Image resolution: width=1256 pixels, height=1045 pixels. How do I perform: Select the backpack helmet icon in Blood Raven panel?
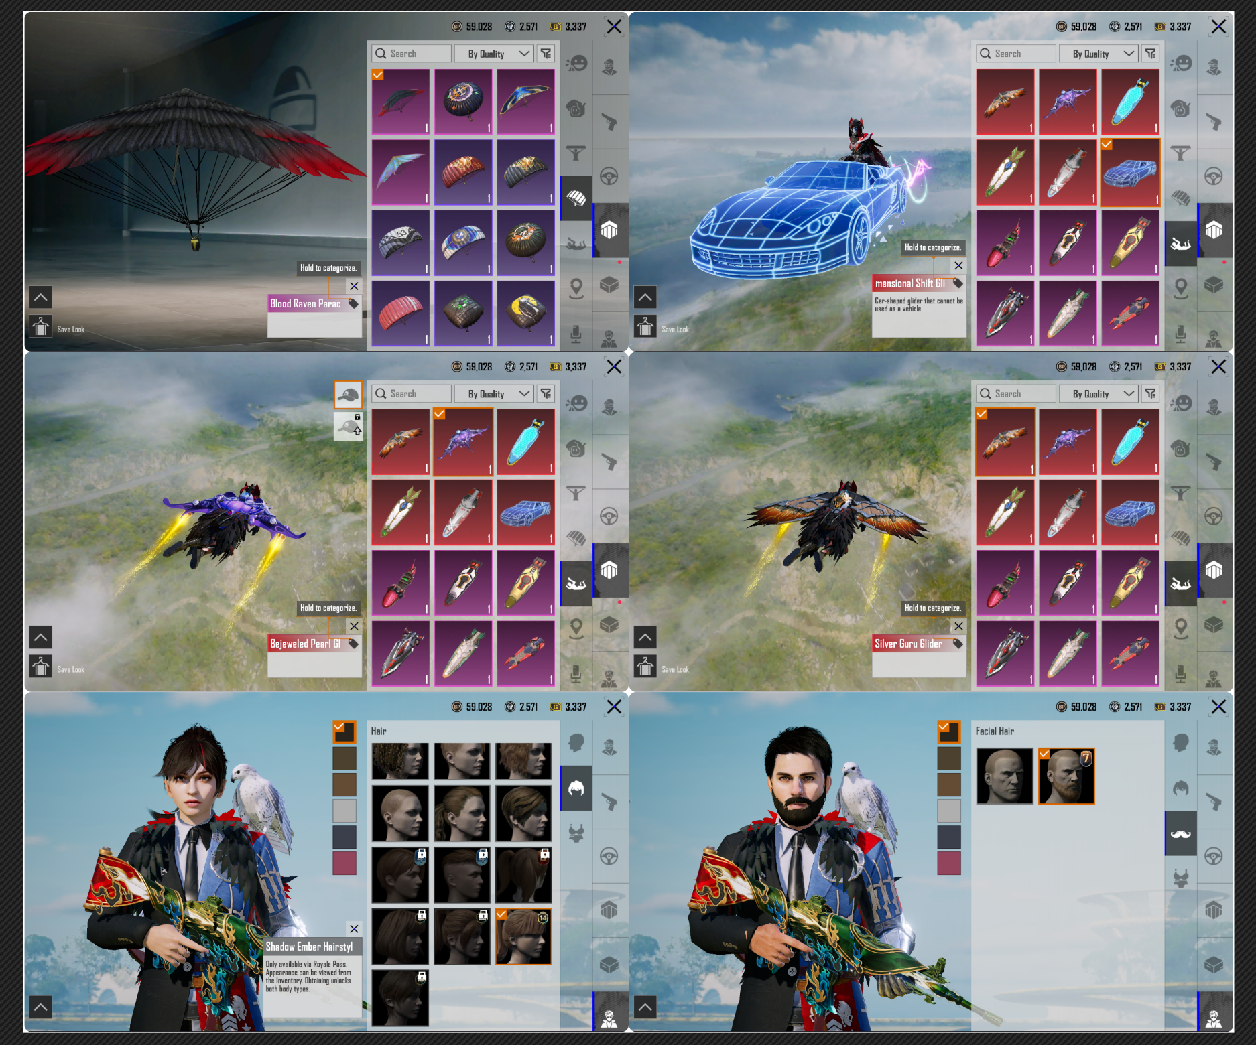coord(576,108)
